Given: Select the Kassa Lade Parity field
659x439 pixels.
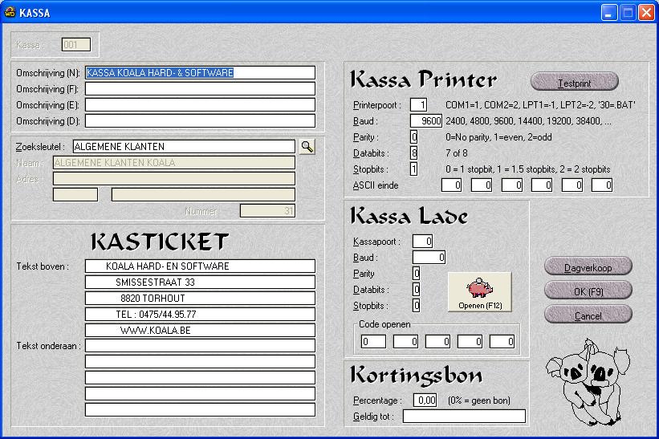Looking at the screenshot, I should pos(416,274).
